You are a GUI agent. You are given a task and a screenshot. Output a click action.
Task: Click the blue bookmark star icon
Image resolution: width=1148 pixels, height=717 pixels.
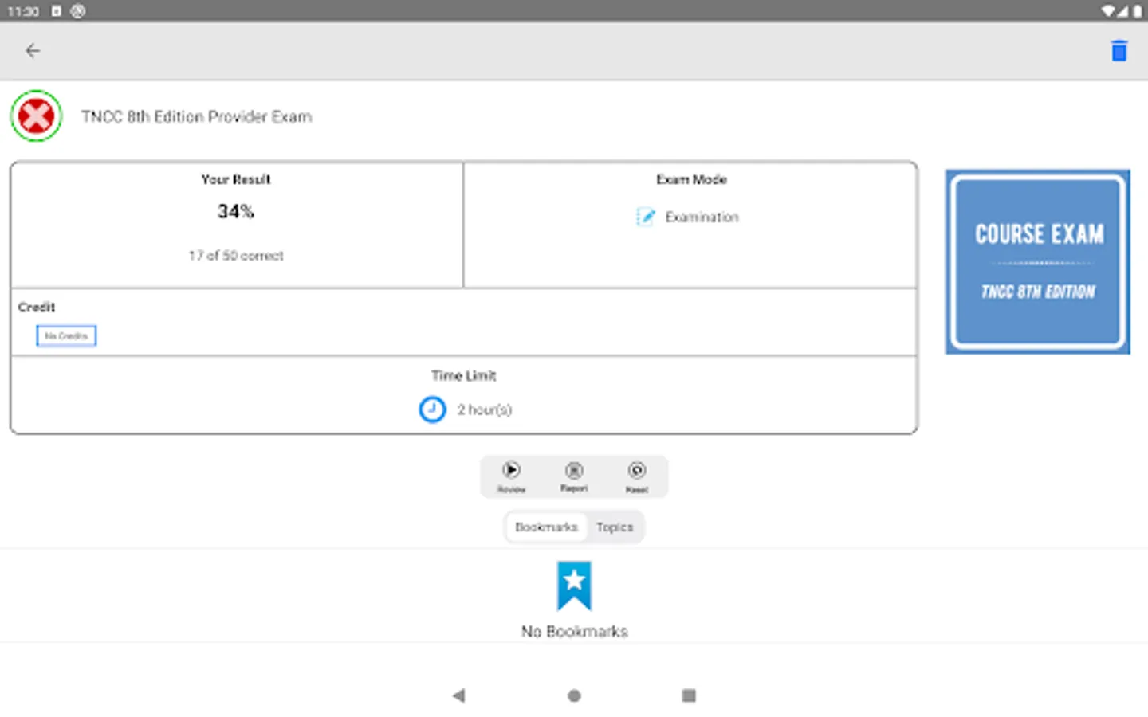click(574, 586)
